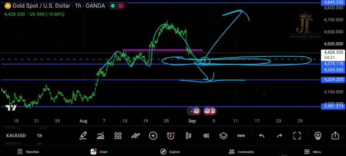Tap the price change -26.540 (-0.60%) text

(x=46, y=14)
